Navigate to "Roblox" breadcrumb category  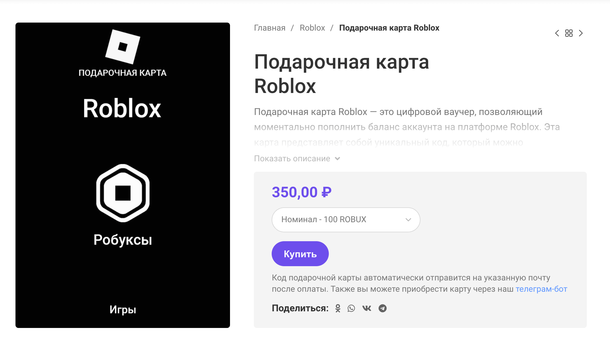coord(312,28)
